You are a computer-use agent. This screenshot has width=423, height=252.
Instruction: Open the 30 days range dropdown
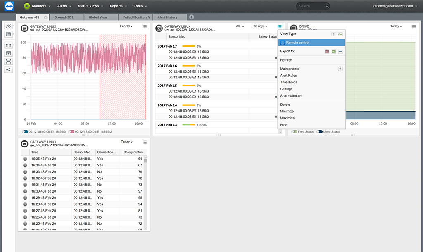[261, 26]
